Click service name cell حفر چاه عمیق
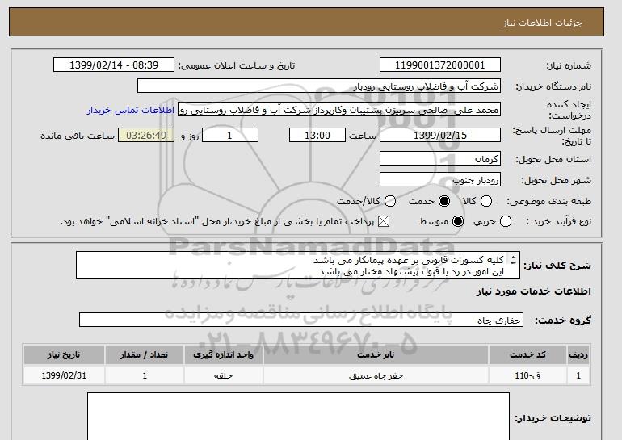Screen dimensions: 622x440 tap(376, 375)
